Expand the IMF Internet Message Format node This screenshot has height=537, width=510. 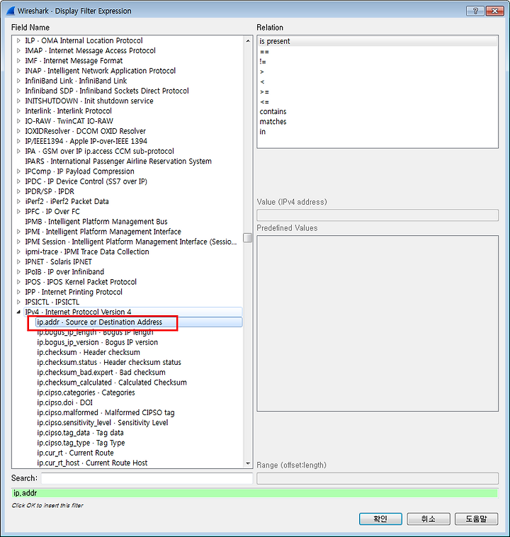pyautogui.click(x=18, y=61)
